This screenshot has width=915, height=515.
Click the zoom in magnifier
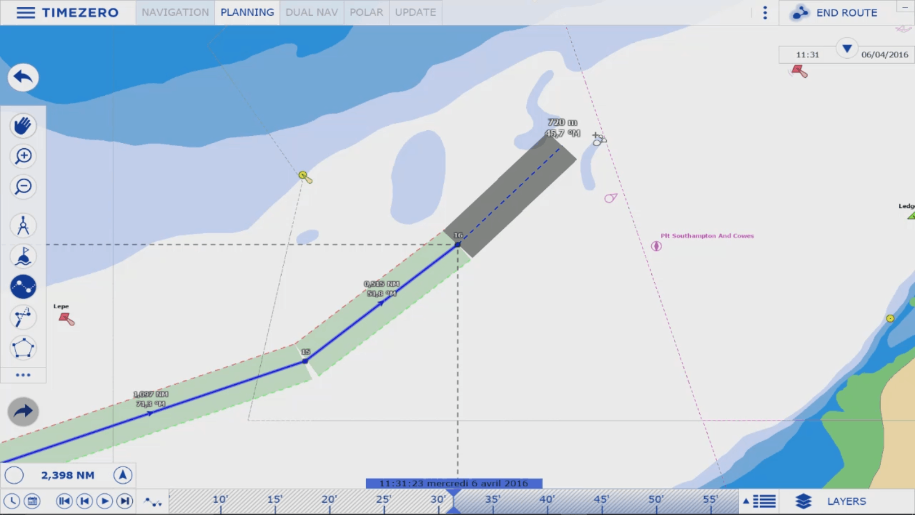(23, 156)
